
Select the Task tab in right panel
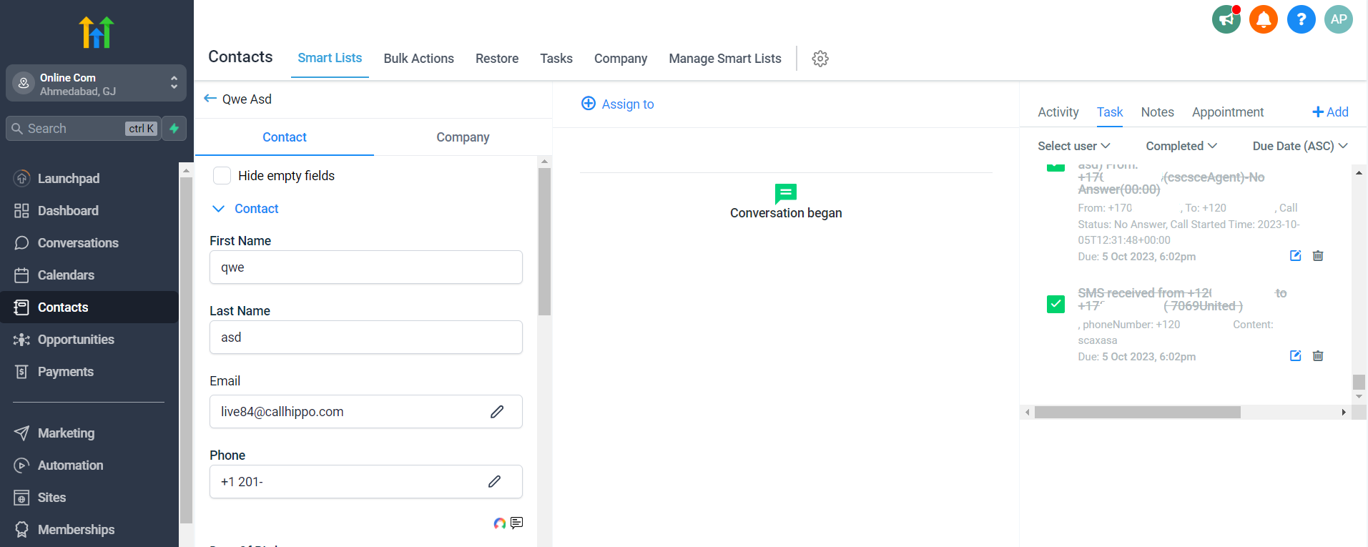tap(1110, 112)
